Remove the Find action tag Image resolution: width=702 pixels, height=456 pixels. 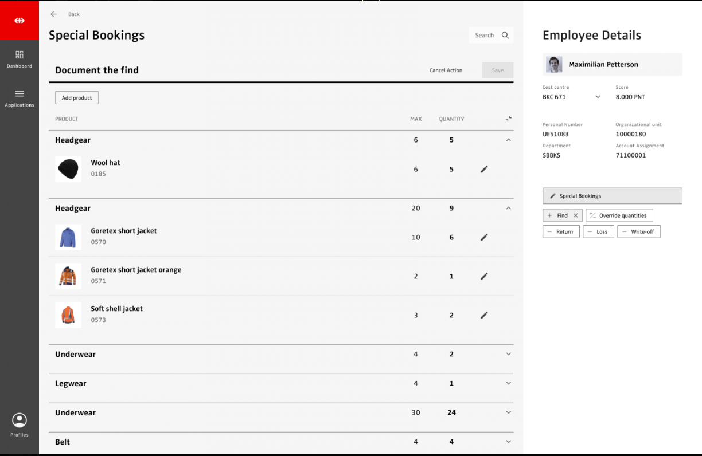(x=576, y=215)
